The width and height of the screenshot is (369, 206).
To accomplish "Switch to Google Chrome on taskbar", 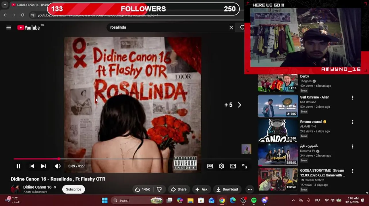I will click(x=222, y=201).
